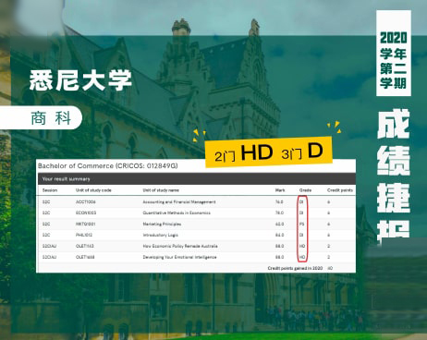This screenshot has height=340, width=427.
Task: Click the Marketing Principles unit name
Action: pos(162,224)
